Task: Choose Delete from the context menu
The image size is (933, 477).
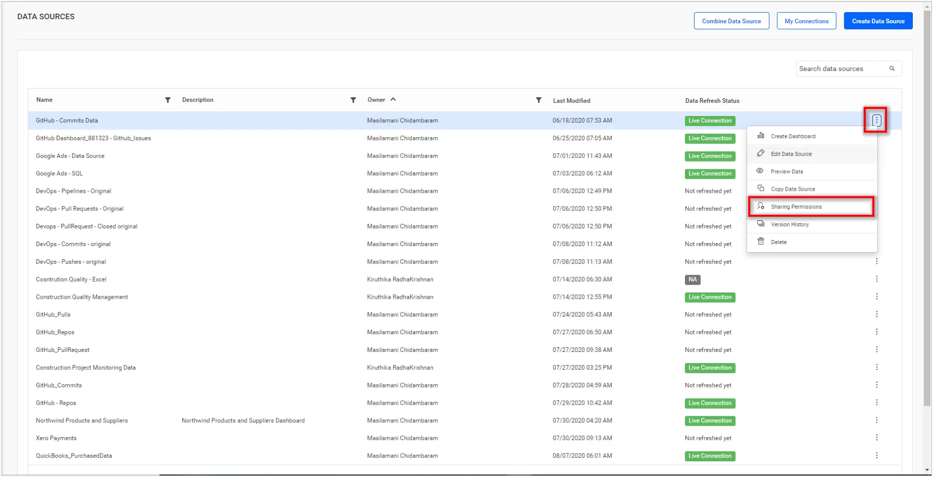Action: (812, 242)
